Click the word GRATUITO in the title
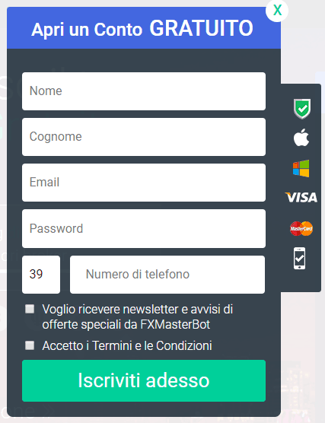This screenshot has width=325, height=423. click(x=202, y=28)
